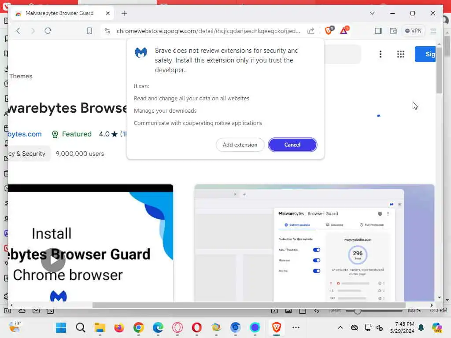Click Add extension in the dialog

click(240, 144)
